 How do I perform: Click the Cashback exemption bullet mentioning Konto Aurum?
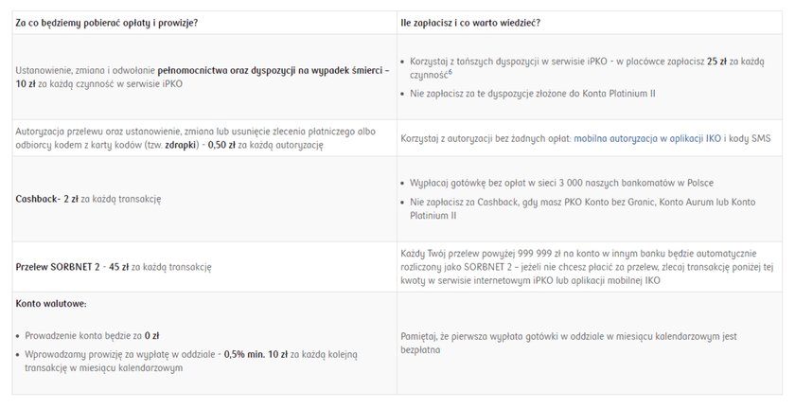tap(582, 208)
